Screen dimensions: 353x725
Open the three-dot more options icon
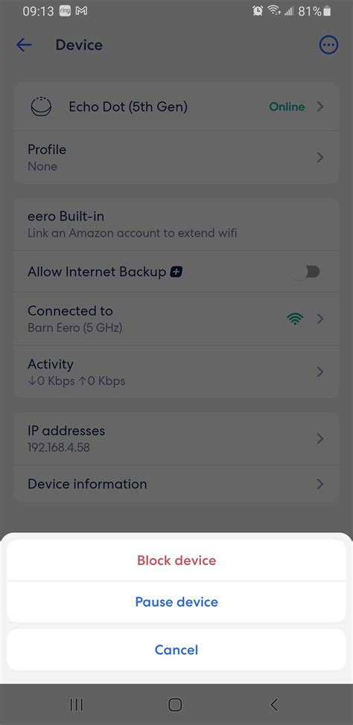point(328,45)
